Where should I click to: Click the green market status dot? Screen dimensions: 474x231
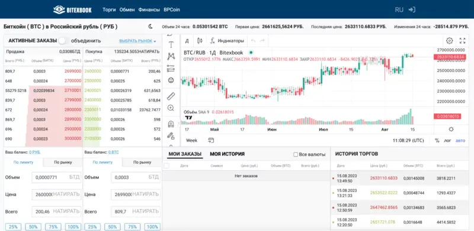pos(251,53)
